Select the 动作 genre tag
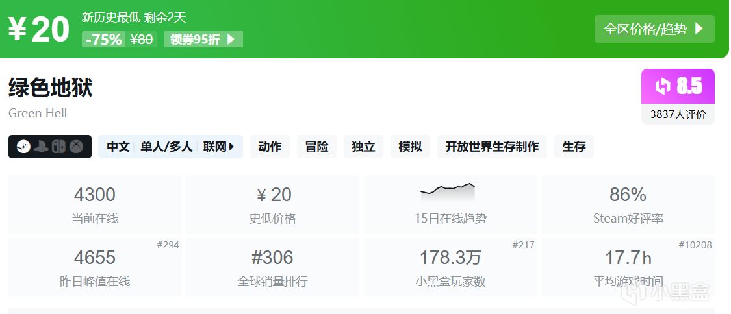 tap(270, 147)
